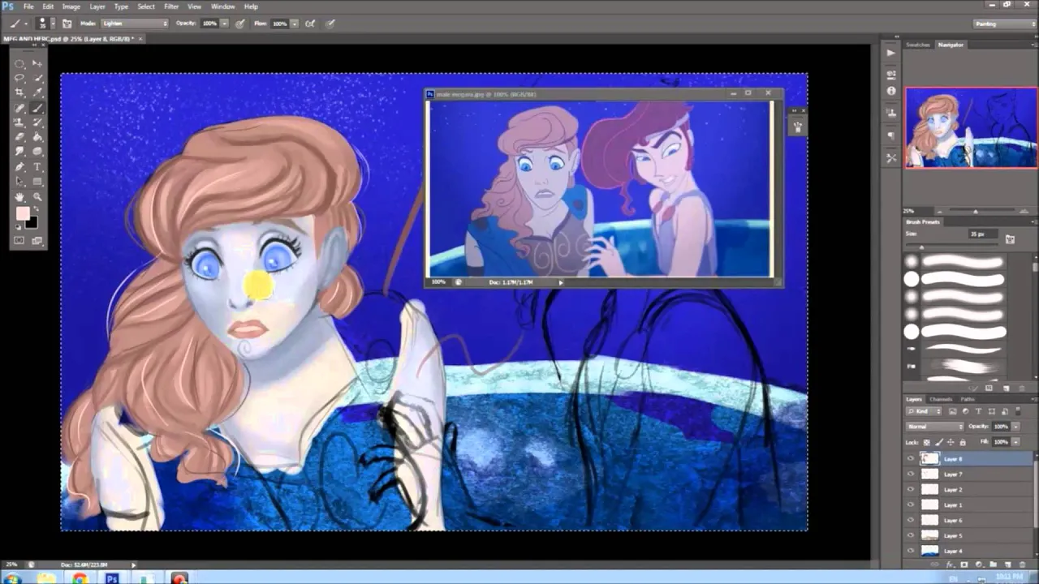Viewport: 1039px width, 584px height.
Task: Select the Crop tool
Action: [x=19, y=92]
